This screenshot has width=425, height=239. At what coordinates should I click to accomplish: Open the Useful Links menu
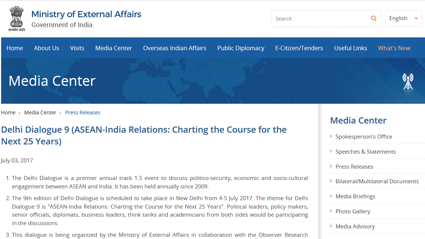click(x=351, y=48)
